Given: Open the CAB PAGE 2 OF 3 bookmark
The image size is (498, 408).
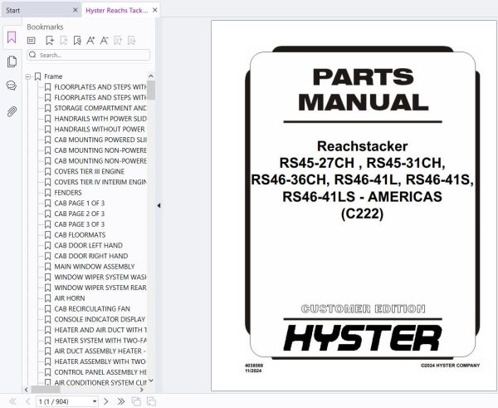Looking at the screenshot, I should [80, 214].
